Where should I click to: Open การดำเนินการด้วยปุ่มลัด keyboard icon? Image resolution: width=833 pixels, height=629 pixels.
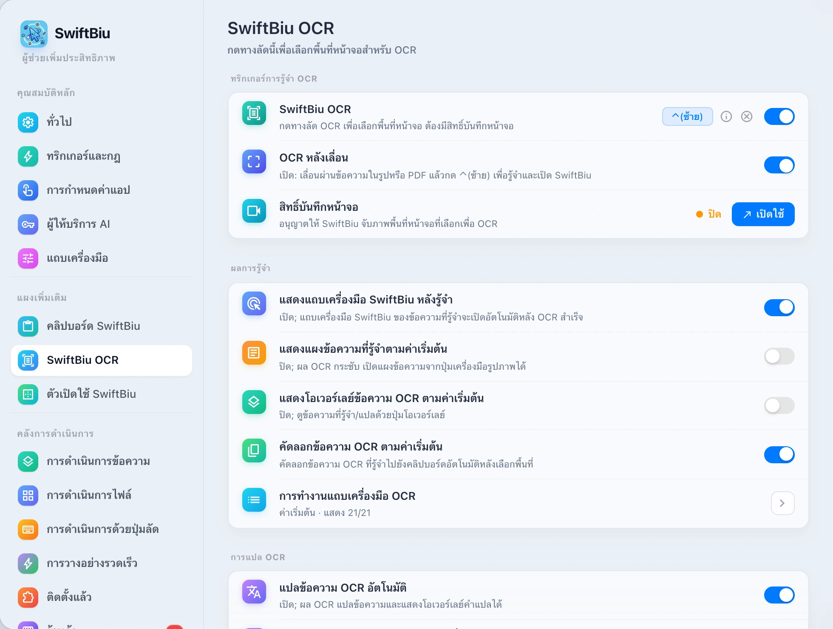[28, 530]
